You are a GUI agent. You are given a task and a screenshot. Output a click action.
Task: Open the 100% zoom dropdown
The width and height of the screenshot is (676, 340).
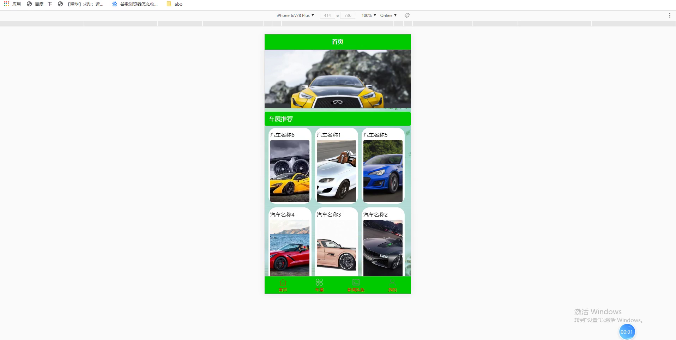click(369, 15)
